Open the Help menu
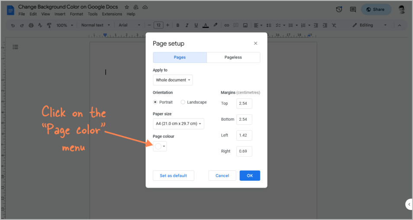Viewport: 413px width, 220px height. [x=131, y=14]
